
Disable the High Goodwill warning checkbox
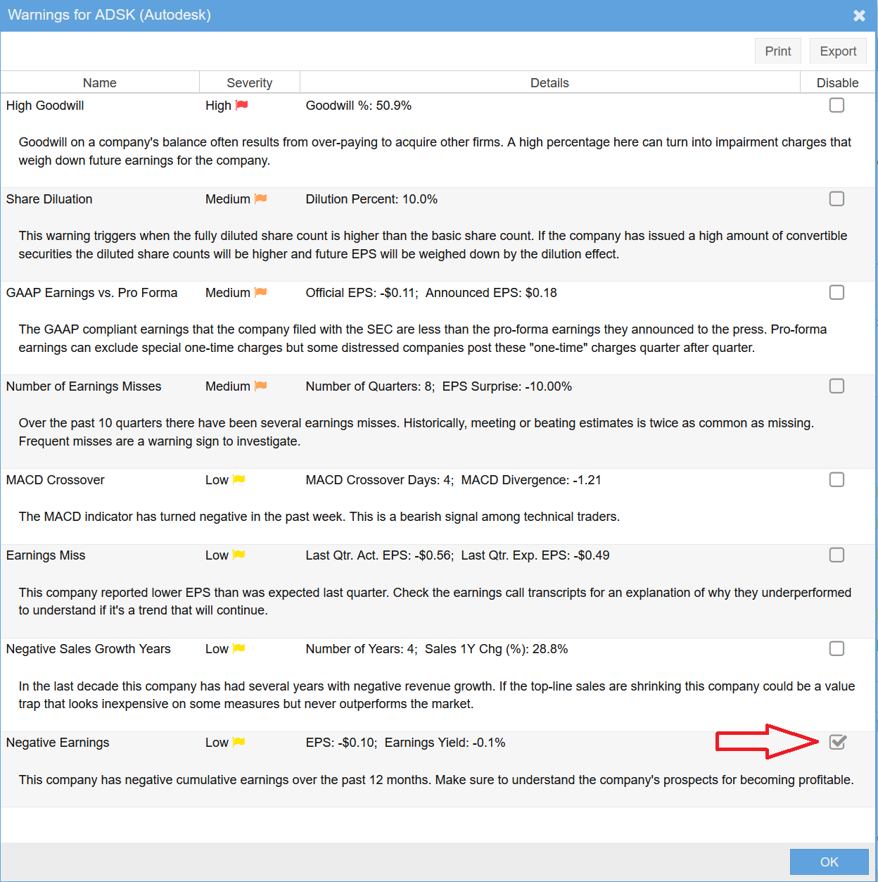coord(836,105)
